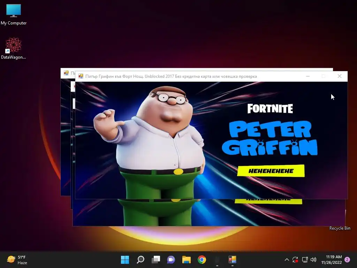The image size is (357, 268).
Task: Switch to the running form app on taskbar
Action: [233, 260]
